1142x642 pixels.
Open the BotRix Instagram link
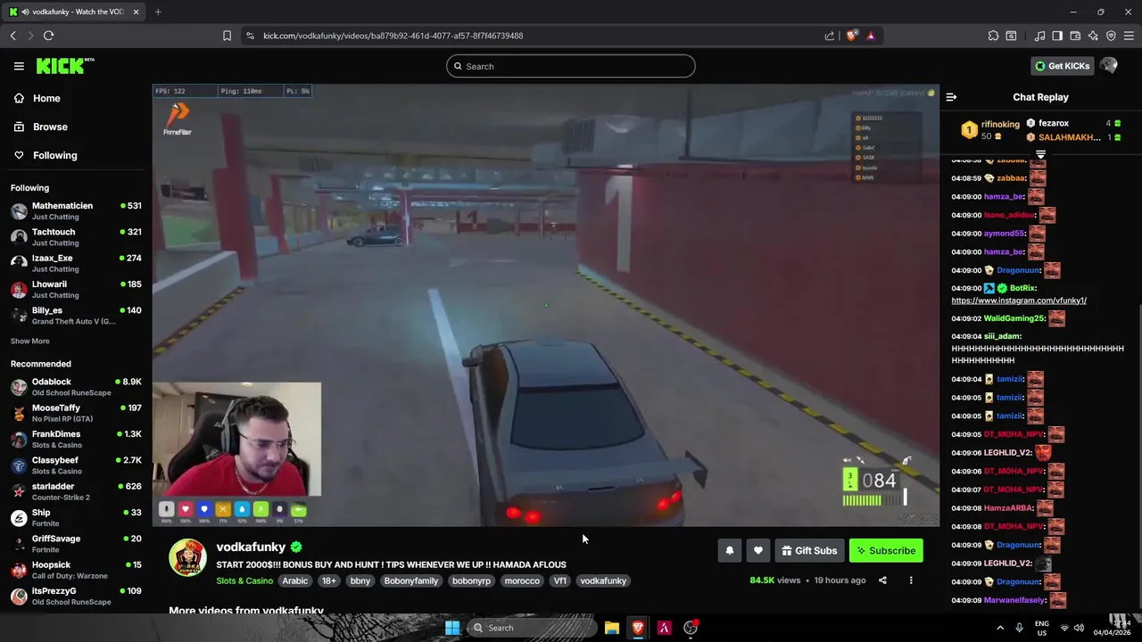point(1019,300)
